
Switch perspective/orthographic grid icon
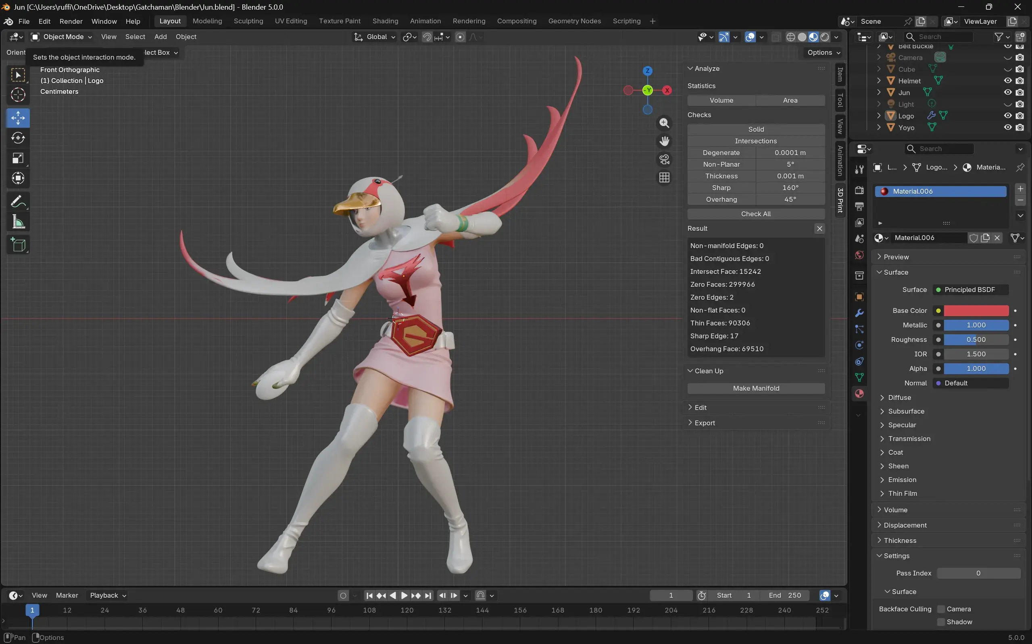[x=664, y=178]
